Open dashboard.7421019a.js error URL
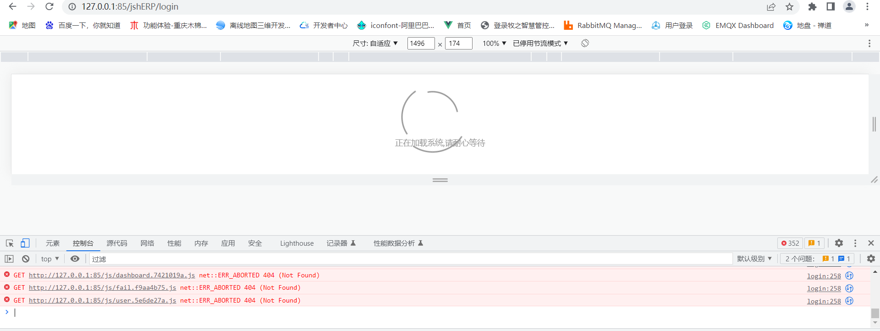 pyautogui.click(x=112, y=275)
